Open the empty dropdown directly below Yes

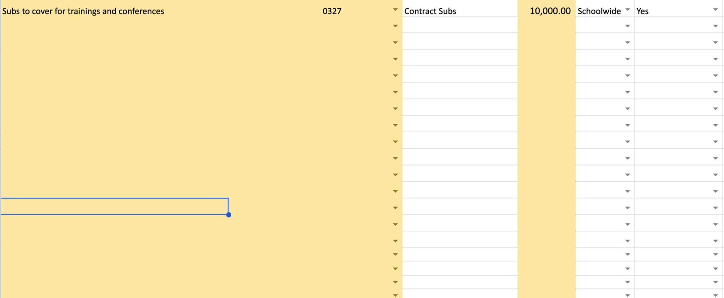coord(715,26)
